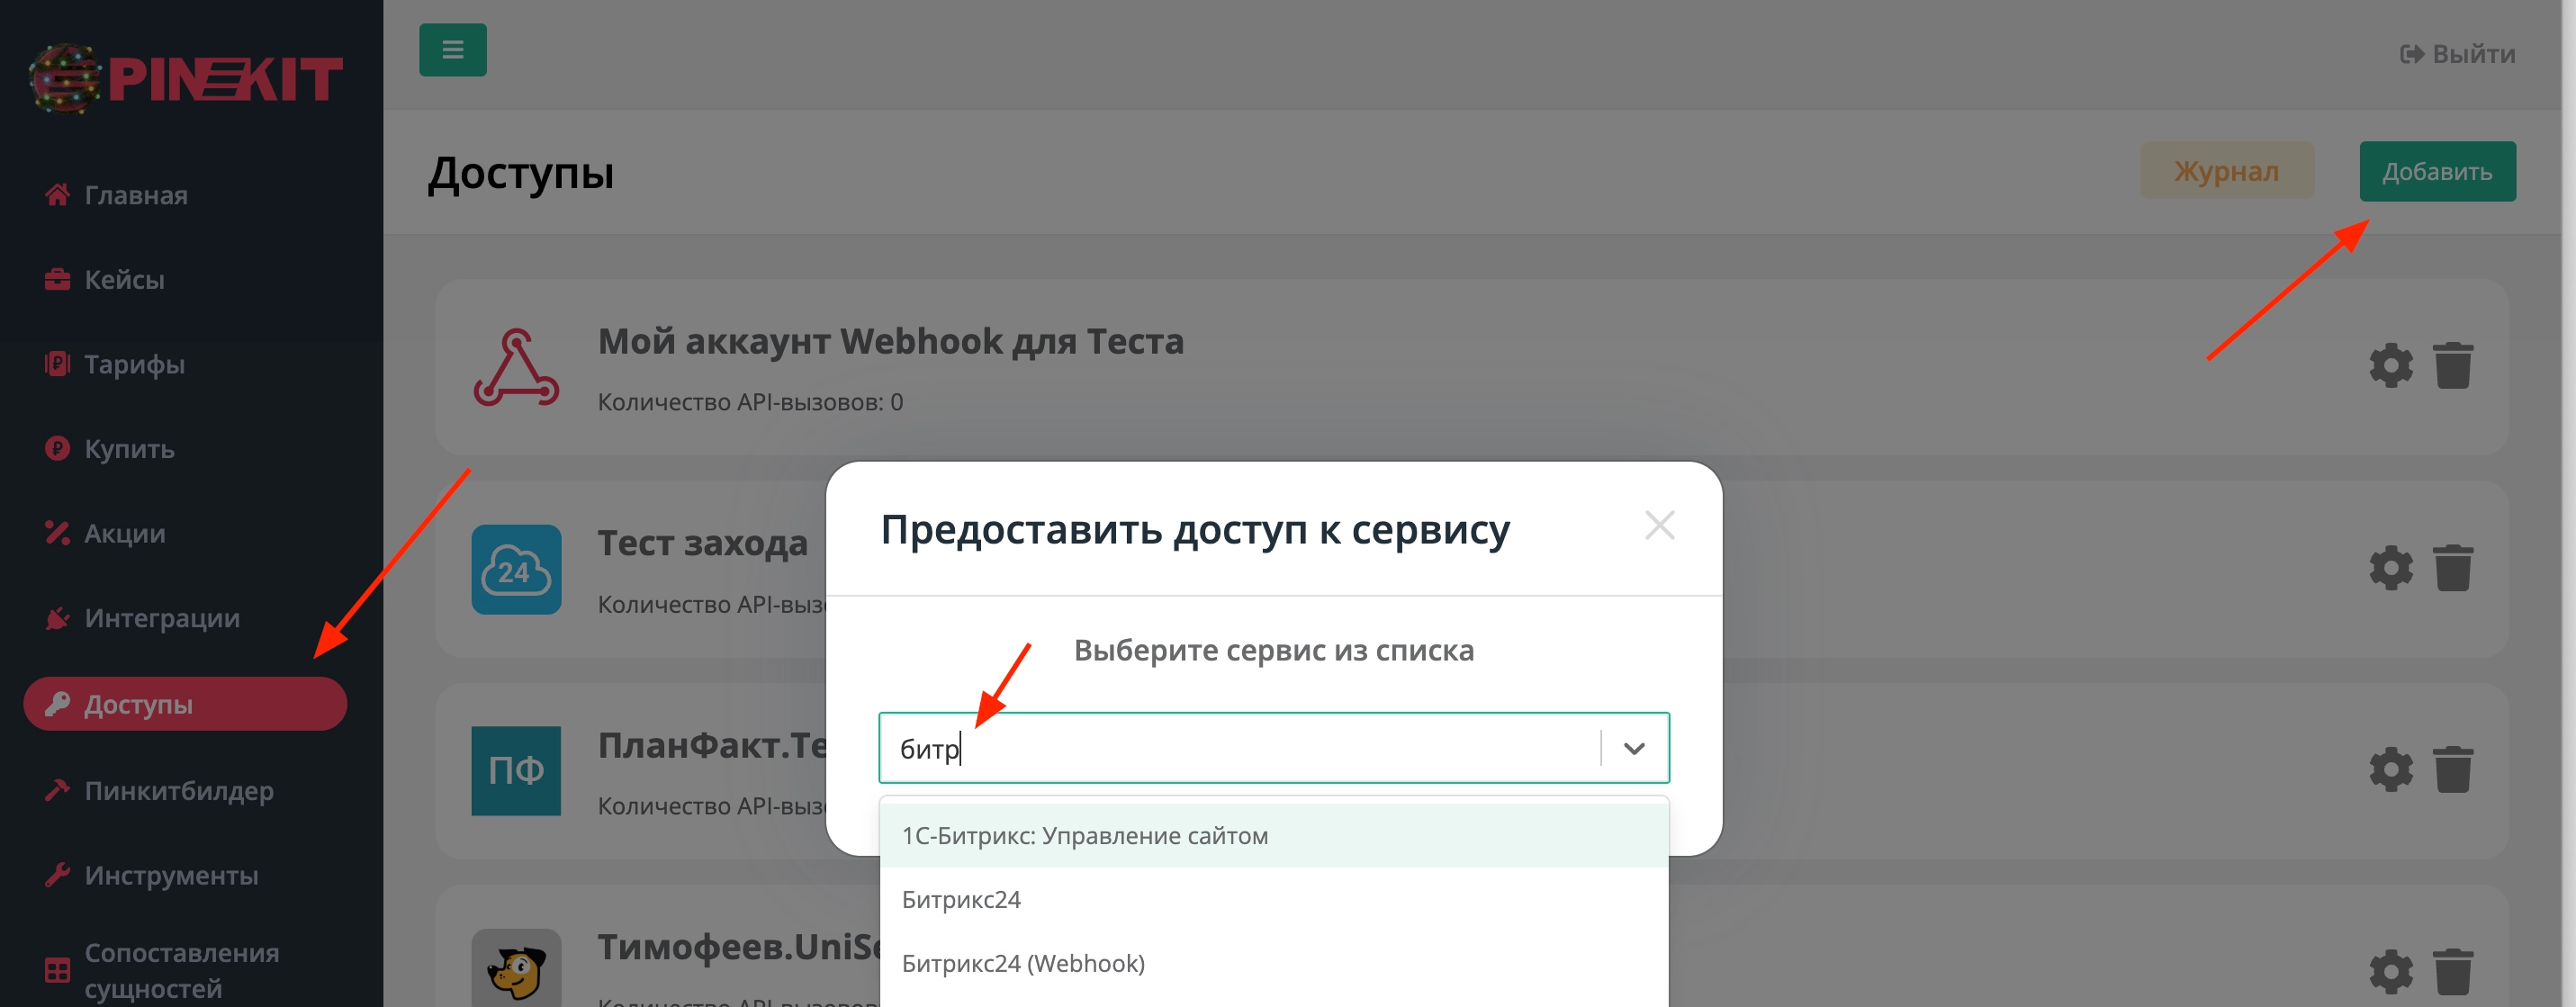The image size is (2576, 1007).
Task: Click trash icon for Тест захода row
Action: point(2452,568)
